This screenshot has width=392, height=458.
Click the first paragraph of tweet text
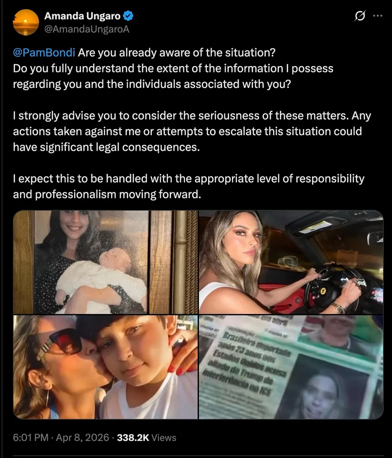point(173,68)
